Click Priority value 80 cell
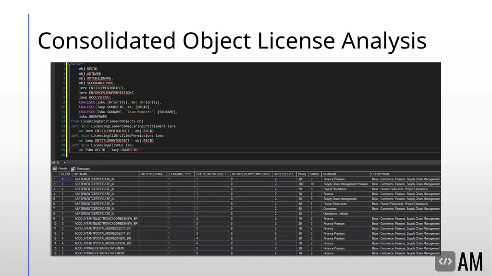This screenshot has height=276, width=492. point(302,199)
